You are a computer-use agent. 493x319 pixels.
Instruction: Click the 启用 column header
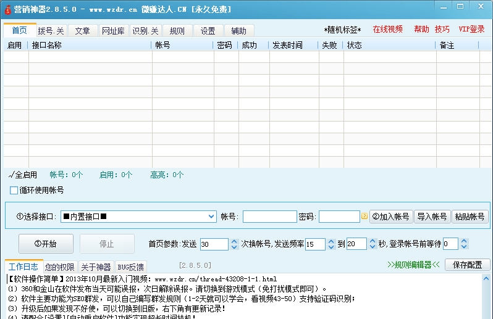(x=15, y=45)
